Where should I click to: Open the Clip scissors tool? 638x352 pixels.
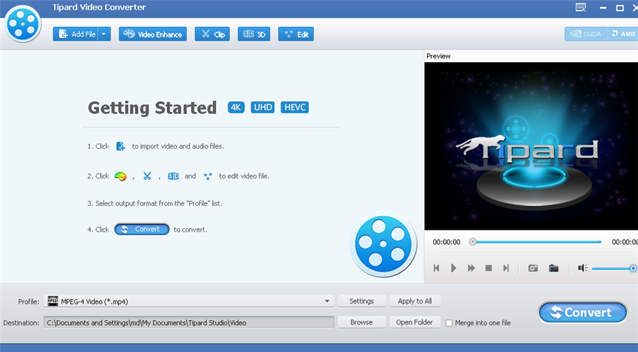pyautogui.click(x=212, y=34)
